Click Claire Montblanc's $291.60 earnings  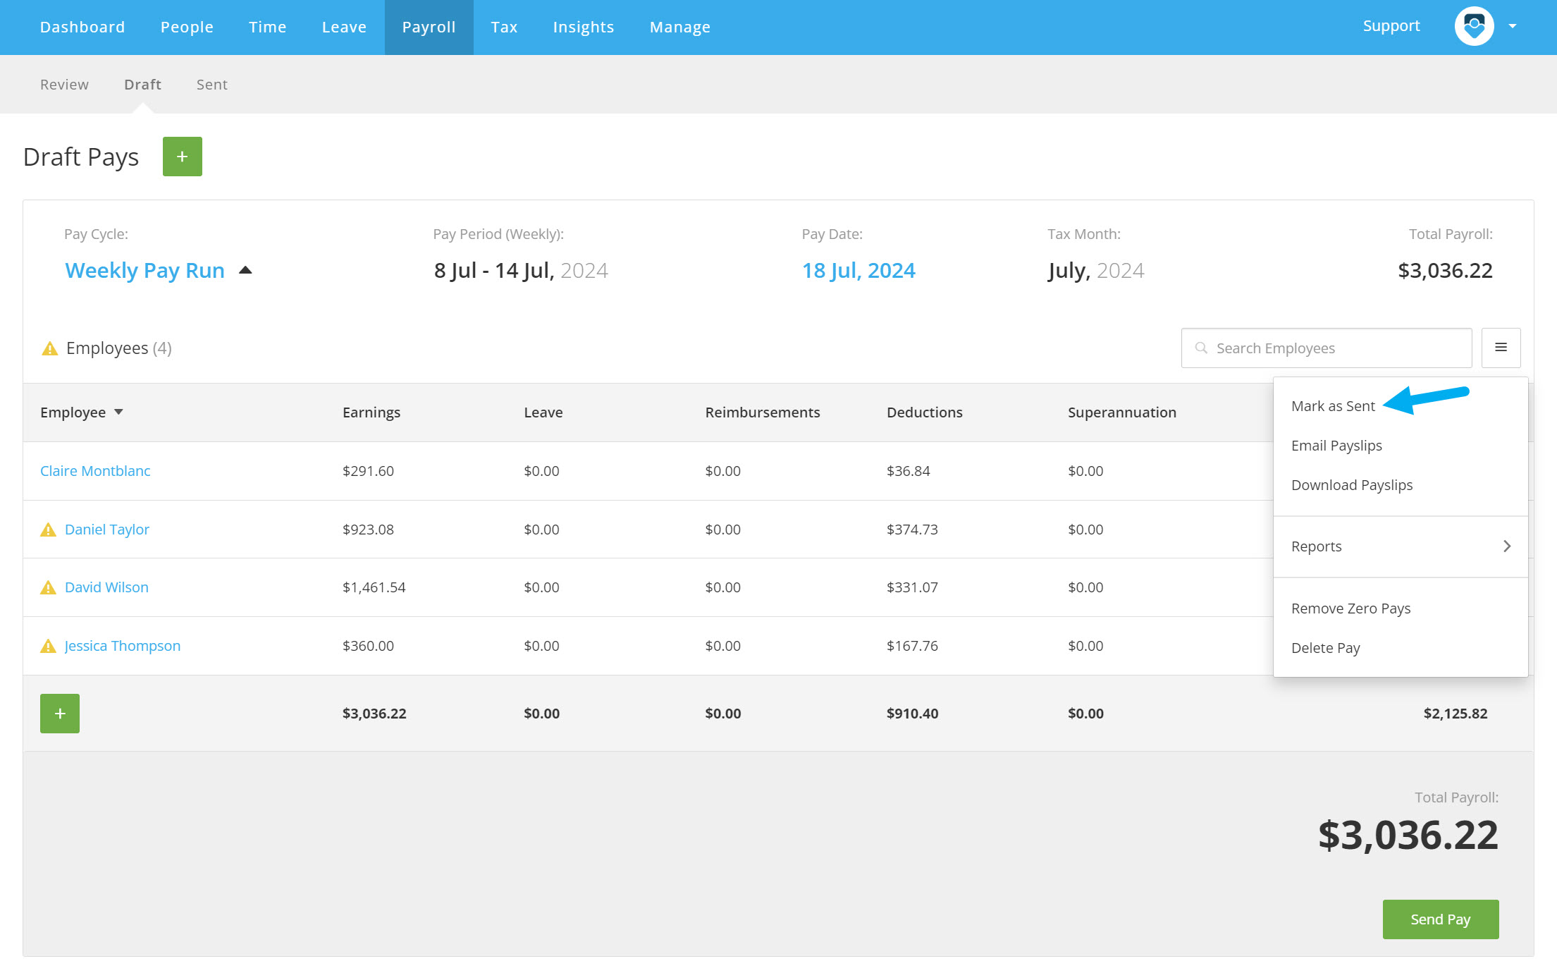click(x=368, y=471)
